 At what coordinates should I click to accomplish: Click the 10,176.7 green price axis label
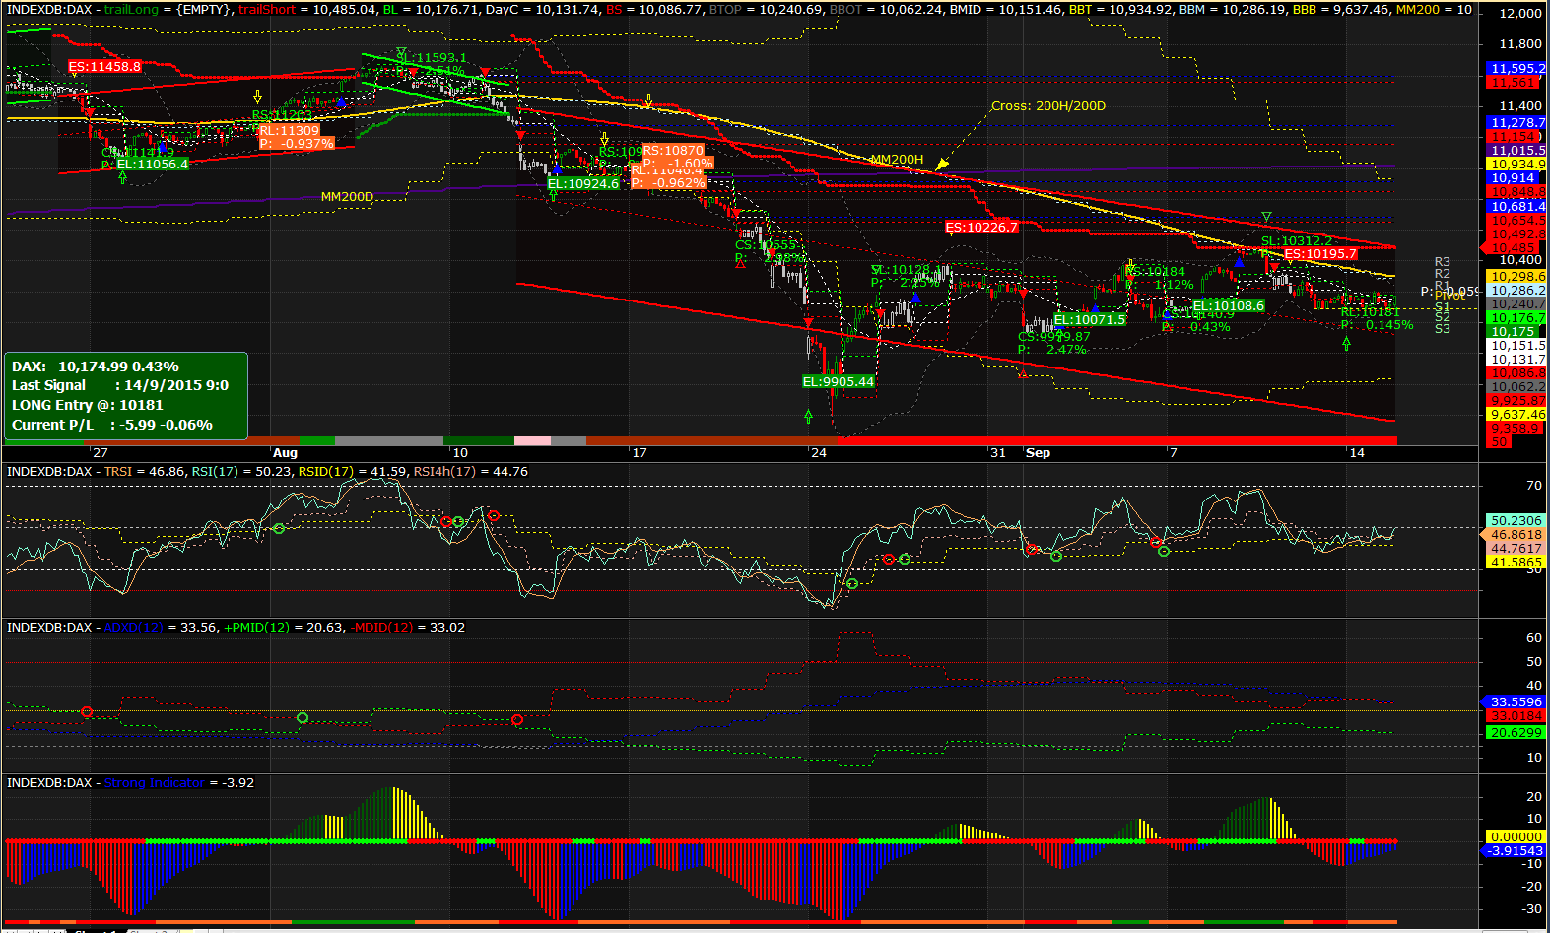coord(1517,318)
